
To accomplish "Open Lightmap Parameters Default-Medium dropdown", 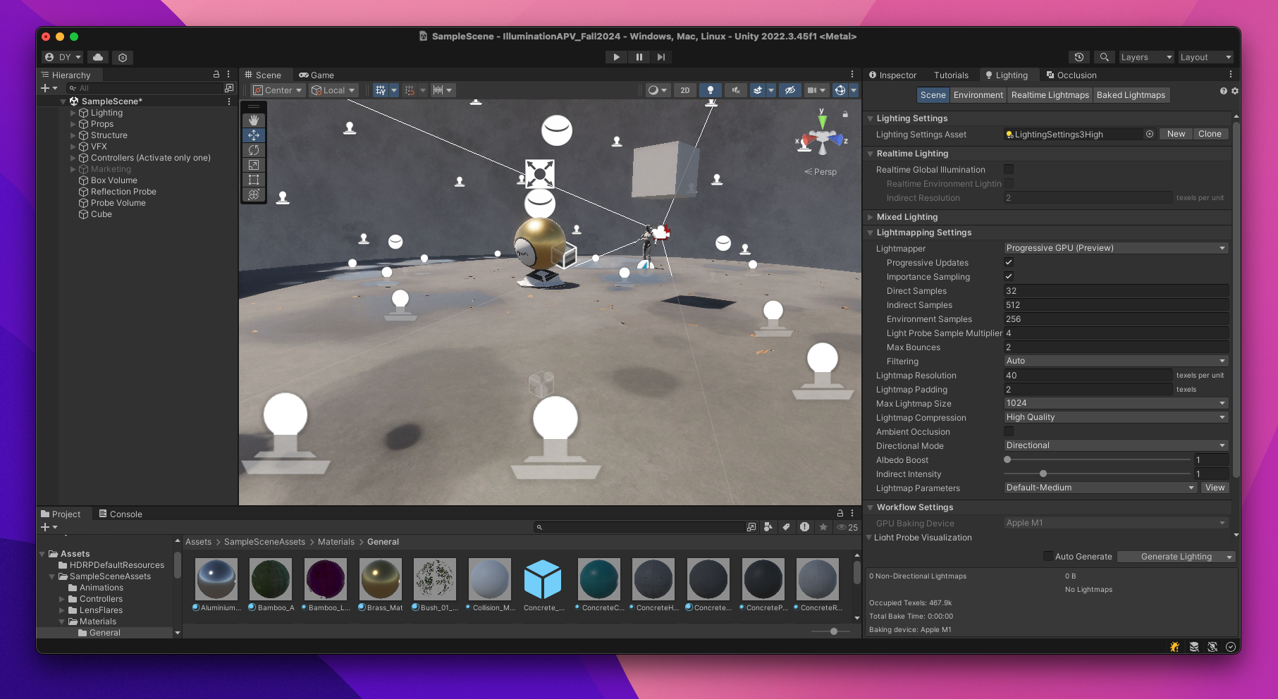I will [x=1100, y=488].
